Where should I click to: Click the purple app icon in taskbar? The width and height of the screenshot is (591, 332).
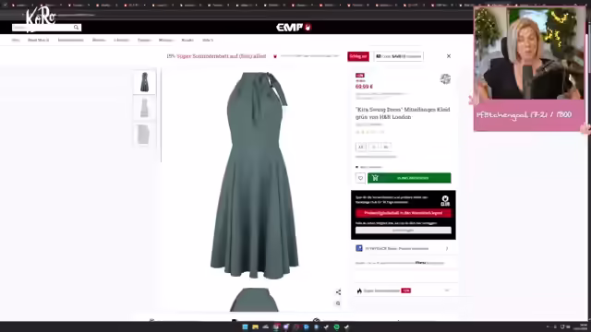click(286, 327)
